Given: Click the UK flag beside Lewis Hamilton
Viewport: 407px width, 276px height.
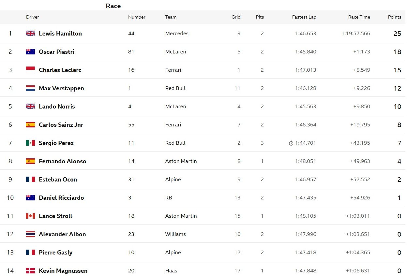Looking at the screenshot, I should [30, 33].
